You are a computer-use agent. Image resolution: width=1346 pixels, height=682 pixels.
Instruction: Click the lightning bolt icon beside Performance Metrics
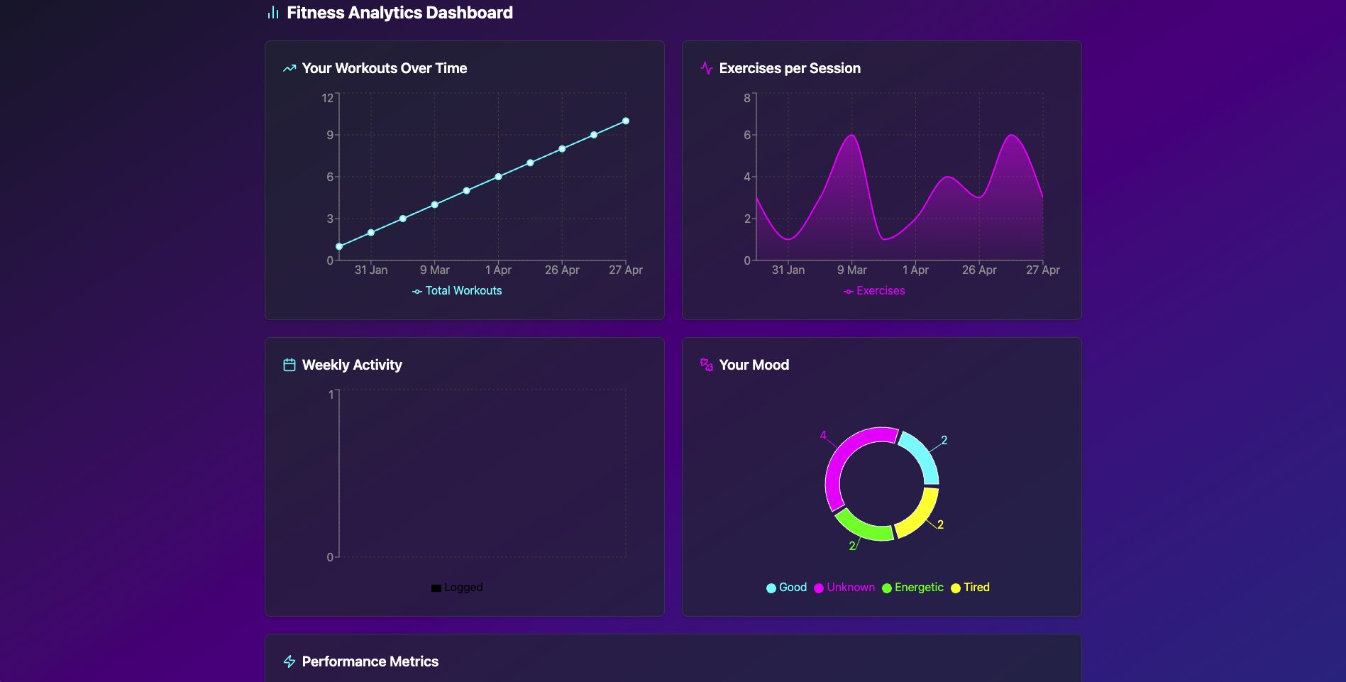click(289, 661)
